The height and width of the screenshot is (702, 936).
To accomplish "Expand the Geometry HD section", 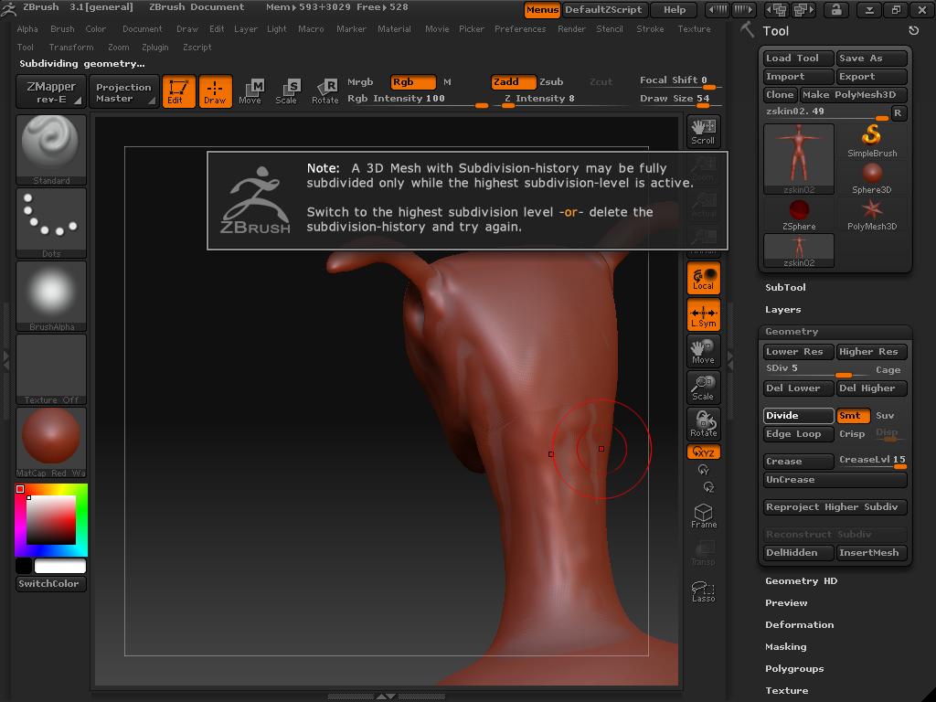I will coord(801,580).
